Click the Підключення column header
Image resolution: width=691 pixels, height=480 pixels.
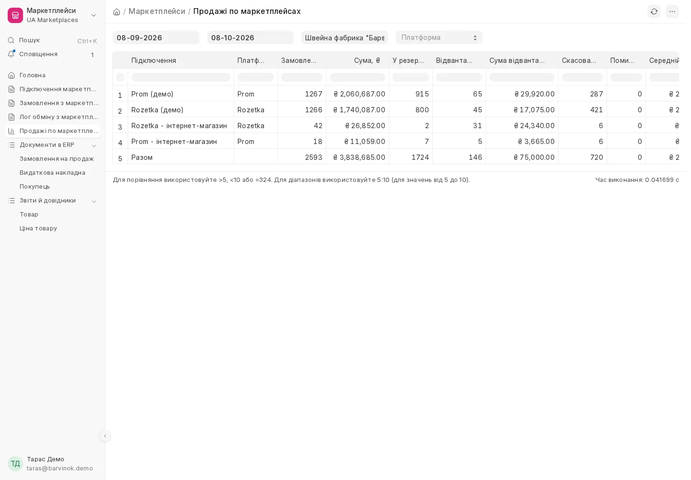(181, 60)
